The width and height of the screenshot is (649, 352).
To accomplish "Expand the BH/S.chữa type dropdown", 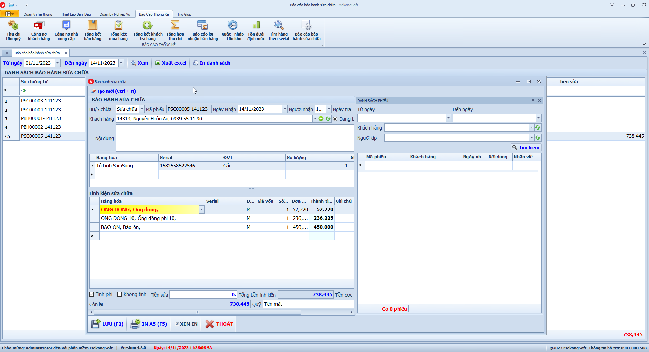I will [x=142, y=109].
